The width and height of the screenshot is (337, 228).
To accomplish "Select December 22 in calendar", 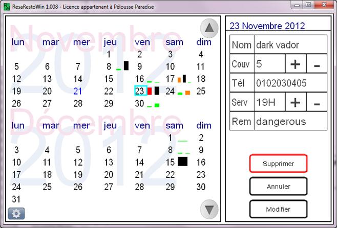I will tap(170, 175).
